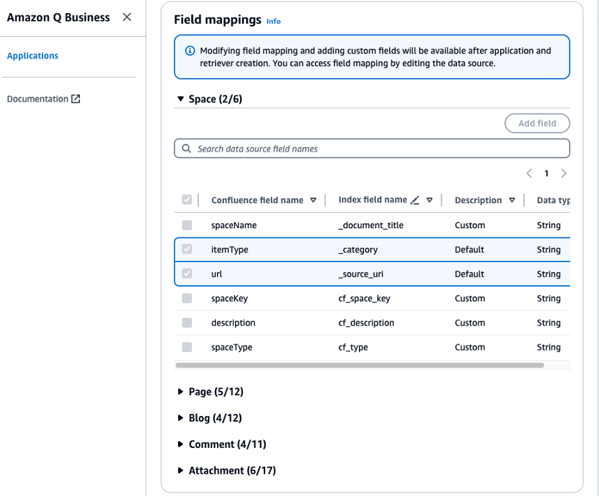The height and width of the screenshot is (496, 599).
Task: Collapse the Space (2/6) section
Action: click(181, 99)
